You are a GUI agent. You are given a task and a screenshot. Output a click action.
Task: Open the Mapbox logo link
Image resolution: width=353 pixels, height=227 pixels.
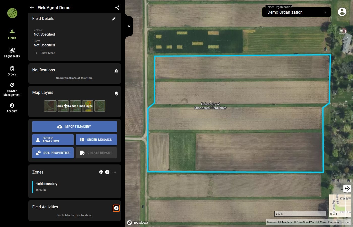pyautogui.click(x=138, y=222)
